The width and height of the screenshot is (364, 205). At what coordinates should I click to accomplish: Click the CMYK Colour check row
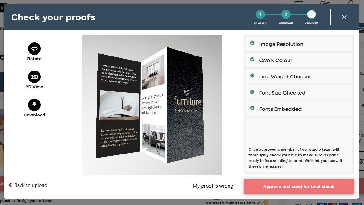coord(299,60)
